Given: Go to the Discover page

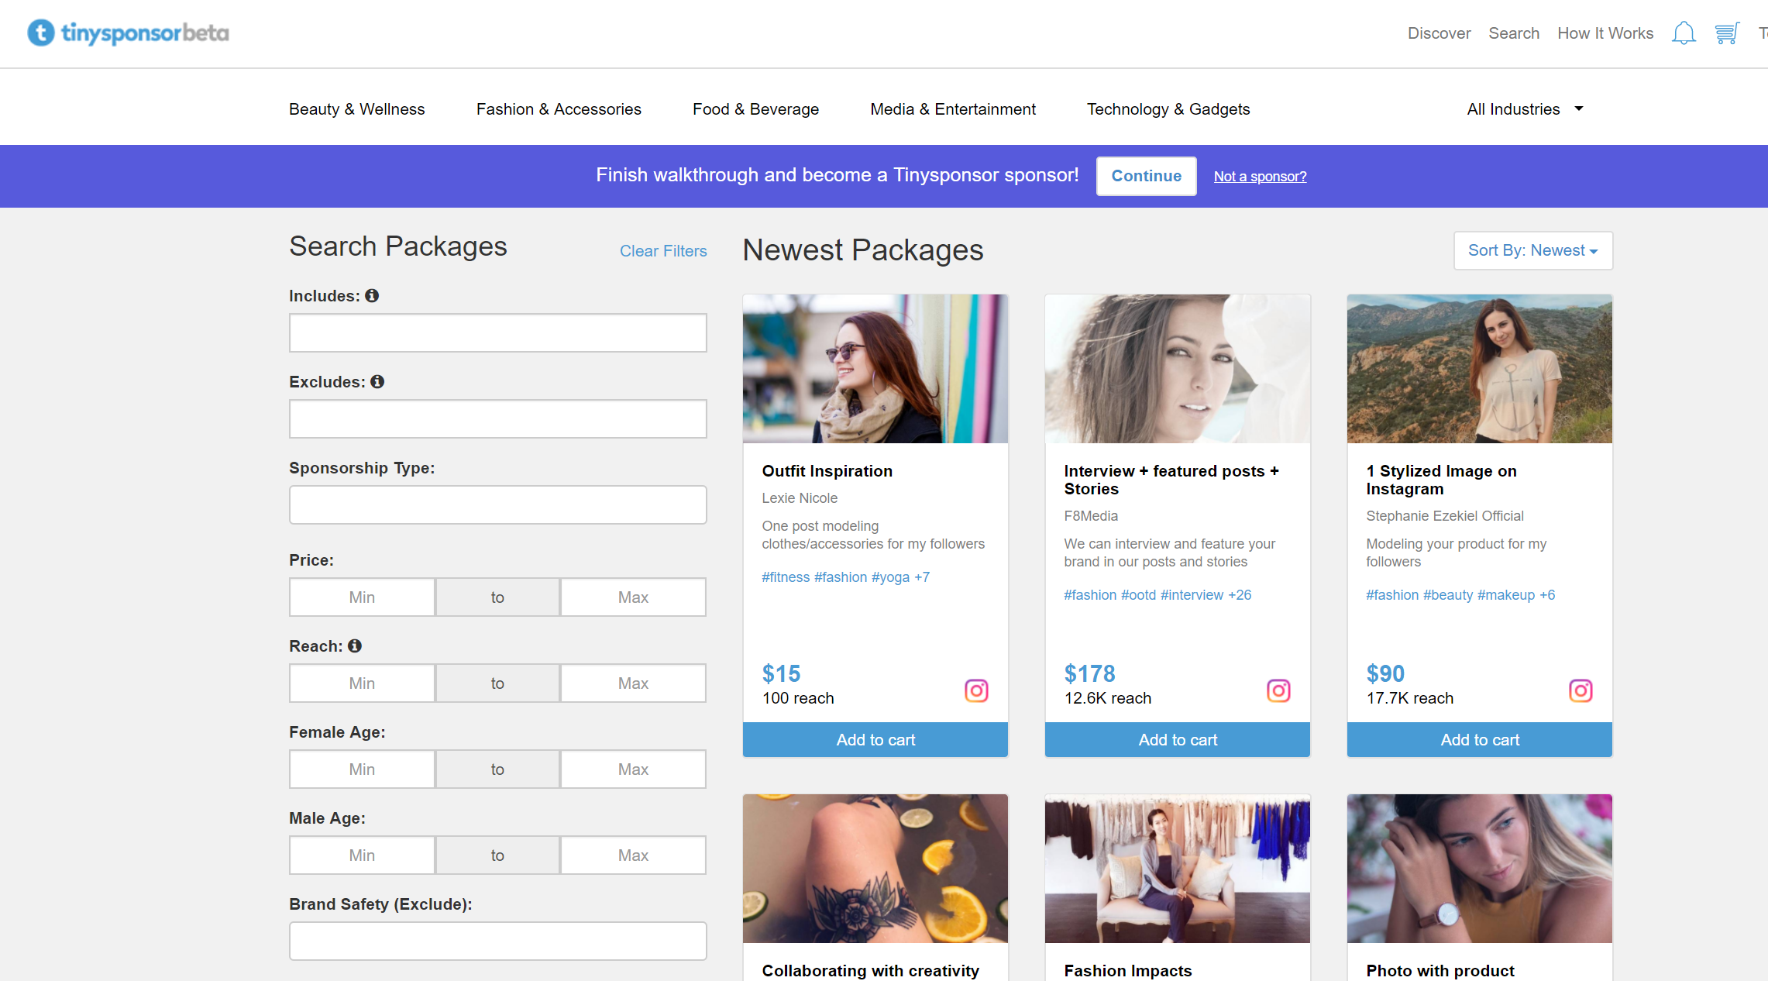Looking at the screenshot, I should pyautogui.click(x=1439, y=33).
